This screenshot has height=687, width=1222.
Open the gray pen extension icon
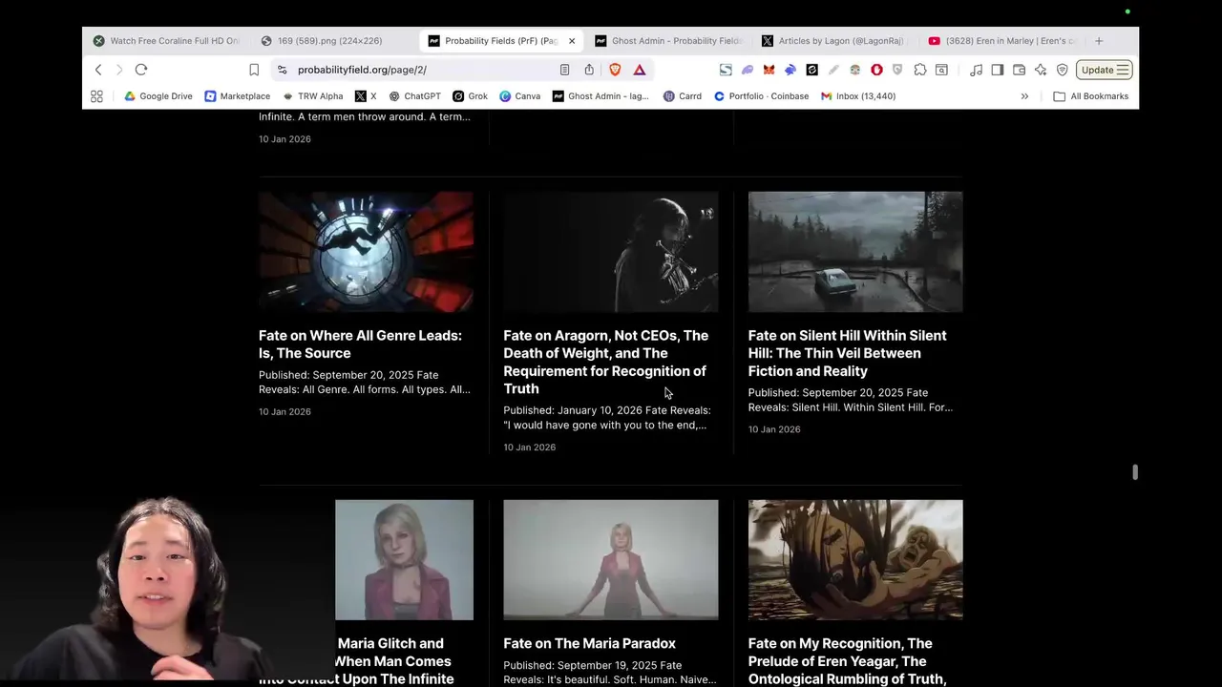[x=833, y=70]
